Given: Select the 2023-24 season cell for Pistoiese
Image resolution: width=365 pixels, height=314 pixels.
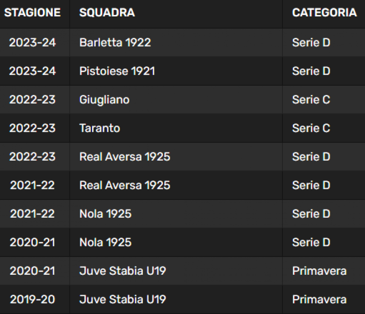Looking at the screenshot, I should 32,71.
